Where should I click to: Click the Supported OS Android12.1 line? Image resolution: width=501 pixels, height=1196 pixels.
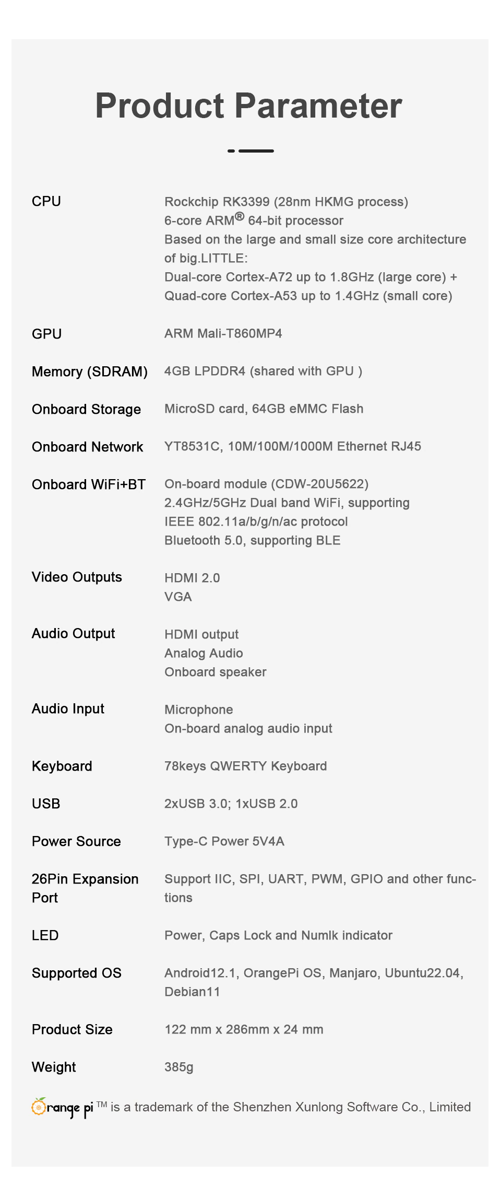(x=314, y=973)
